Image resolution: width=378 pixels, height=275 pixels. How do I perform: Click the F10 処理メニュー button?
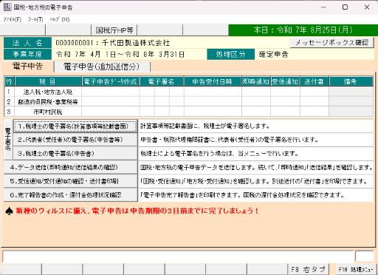[357, 269]
